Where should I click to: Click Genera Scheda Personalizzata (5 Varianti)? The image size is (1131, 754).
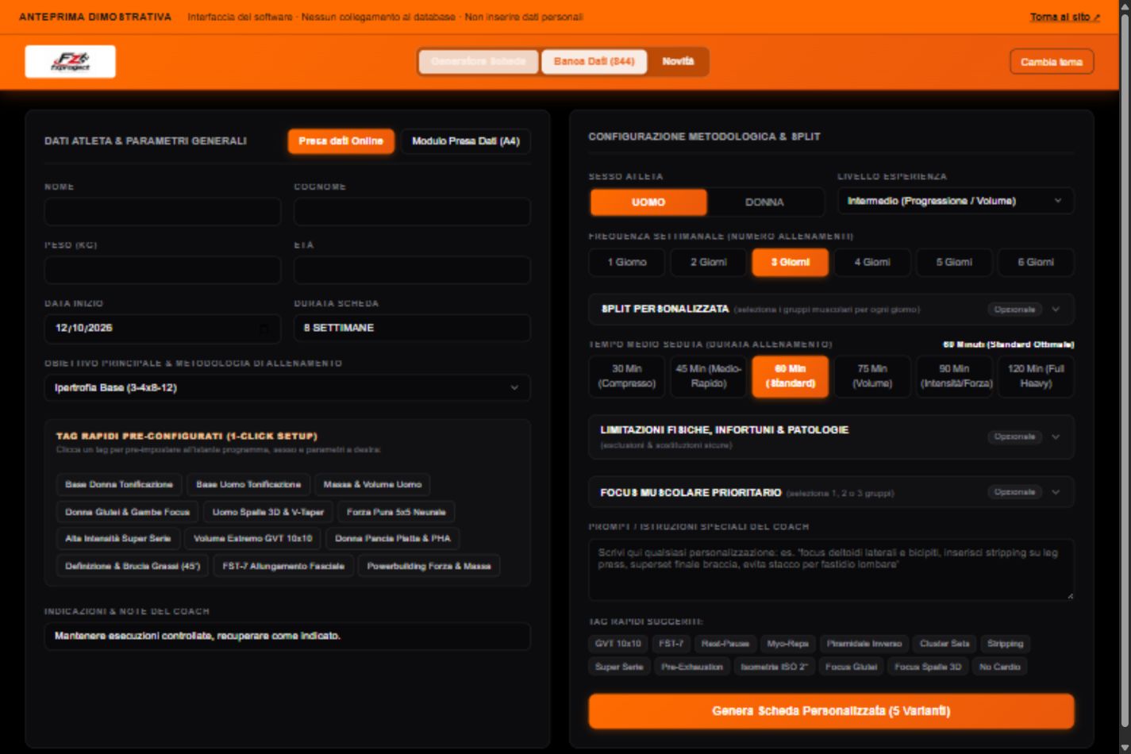(x=831, y=711)
